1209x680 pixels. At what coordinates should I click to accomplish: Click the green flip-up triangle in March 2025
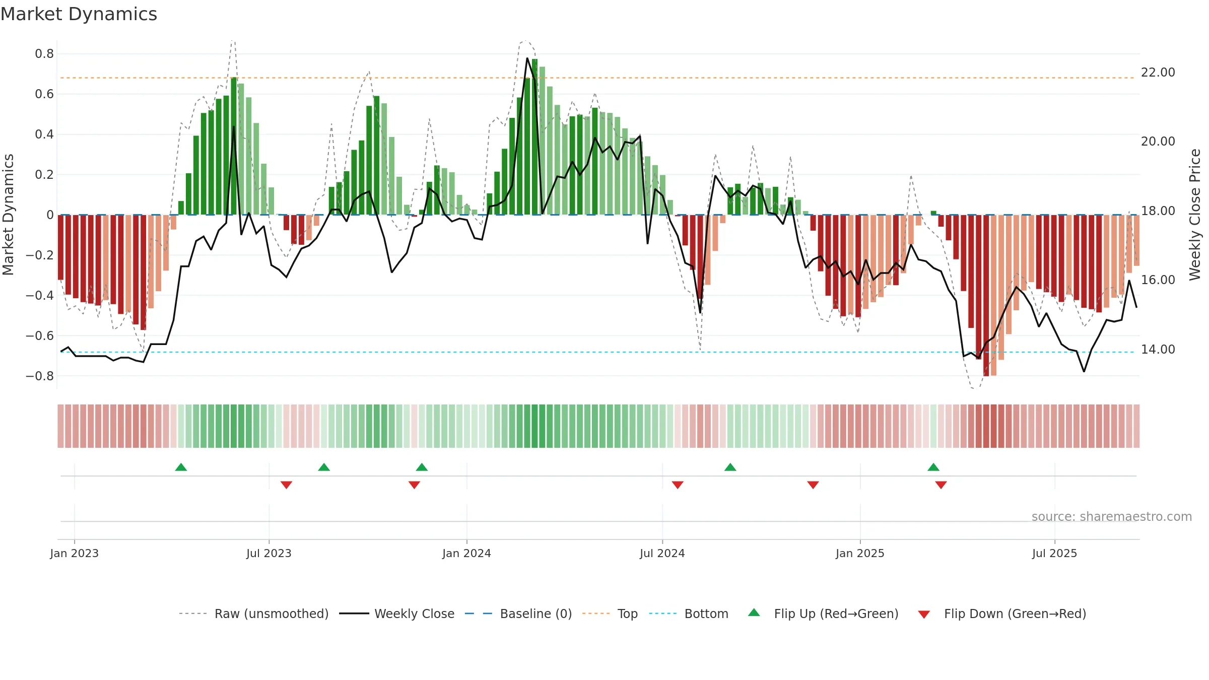click(x=933, y=467)
